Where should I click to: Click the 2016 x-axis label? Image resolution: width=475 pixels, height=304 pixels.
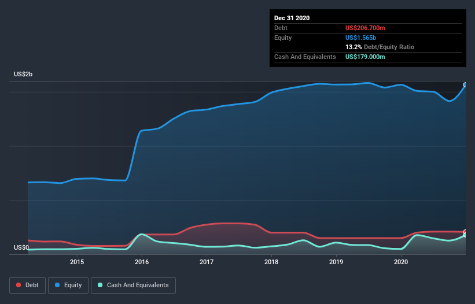click(x=142, y=262)
